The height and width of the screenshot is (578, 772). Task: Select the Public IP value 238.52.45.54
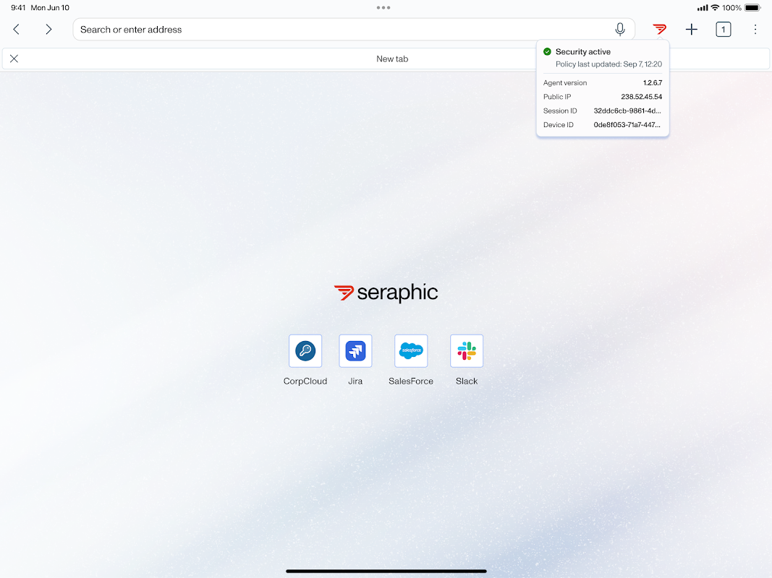tap(642, 97)
